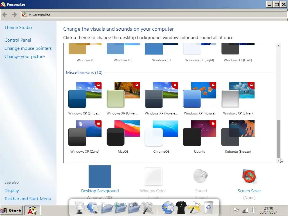Screen dimensions: 288x216
Task: Click the Personalize taskbar button
Action: (x=32, y=210)
